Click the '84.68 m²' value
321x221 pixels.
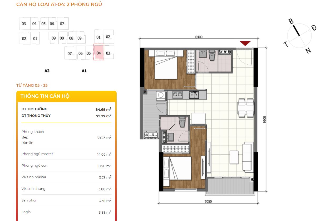[x=103, y=109]
